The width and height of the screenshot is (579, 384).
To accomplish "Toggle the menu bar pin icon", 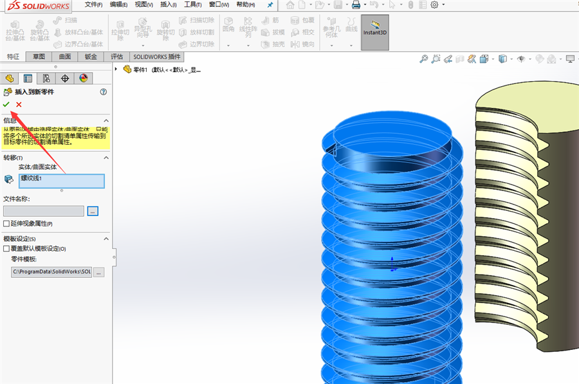I will point(270,5).
